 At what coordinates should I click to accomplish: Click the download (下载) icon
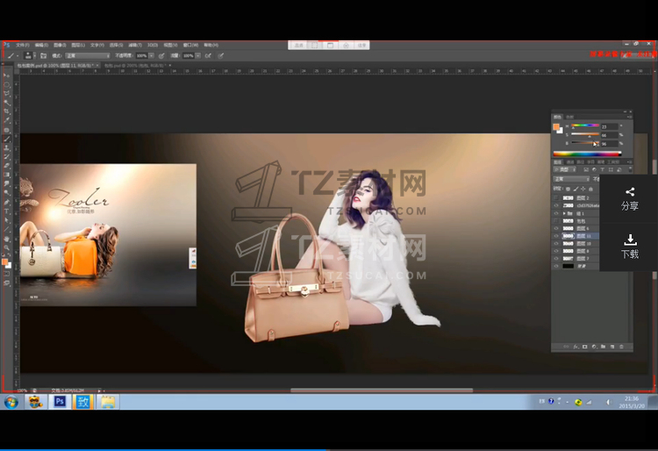629,240
